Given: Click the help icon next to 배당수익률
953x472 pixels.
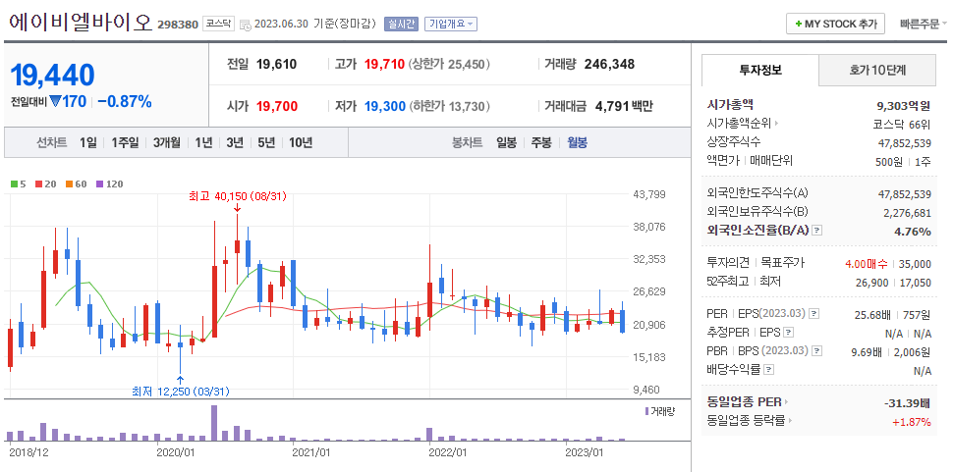Looking at the screenshot, I should [768, 368].
